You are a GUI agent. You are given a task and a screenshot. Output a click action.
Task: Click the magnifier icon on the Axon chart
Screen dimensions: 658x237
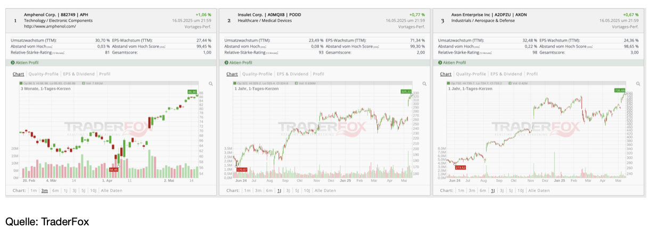click(638, 84)
